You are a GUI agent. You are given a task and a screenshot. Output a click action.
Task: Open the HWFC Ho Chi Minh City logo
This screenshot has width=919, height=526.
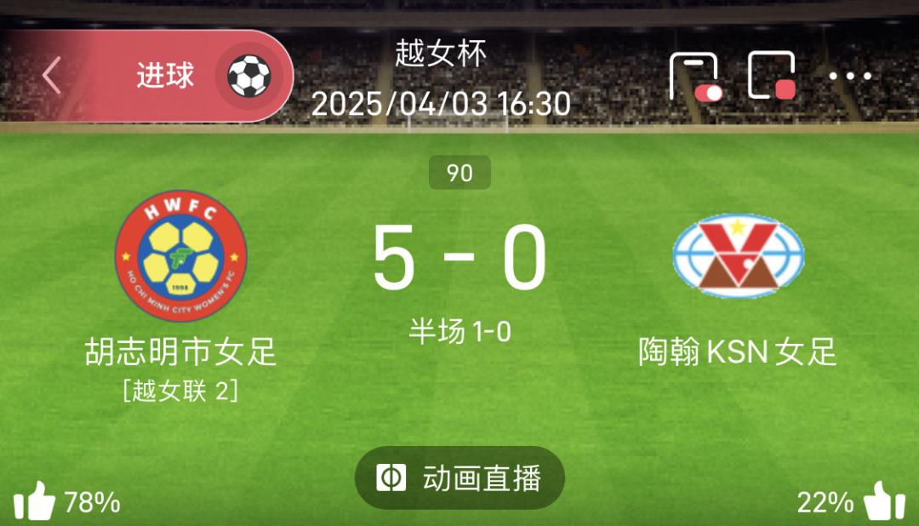click(180, 255)
